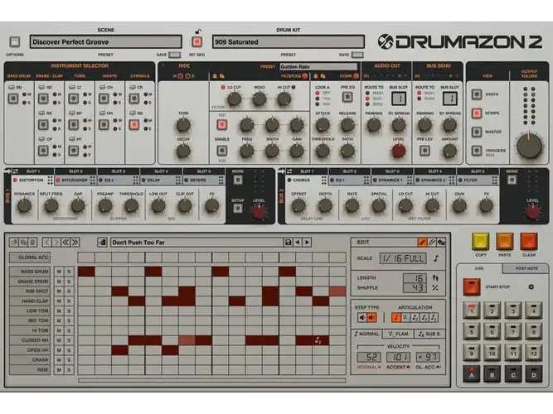The height and width of the screenshot is (414, 553).
Task: Open the Scale '1/16 FULL' selector
Action: click(403, 258)
